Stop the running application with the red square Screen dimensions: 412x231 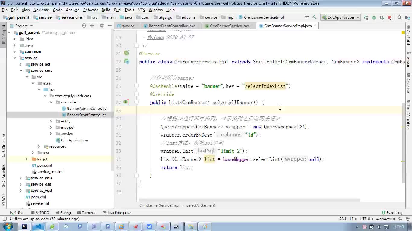pos(390,17)
